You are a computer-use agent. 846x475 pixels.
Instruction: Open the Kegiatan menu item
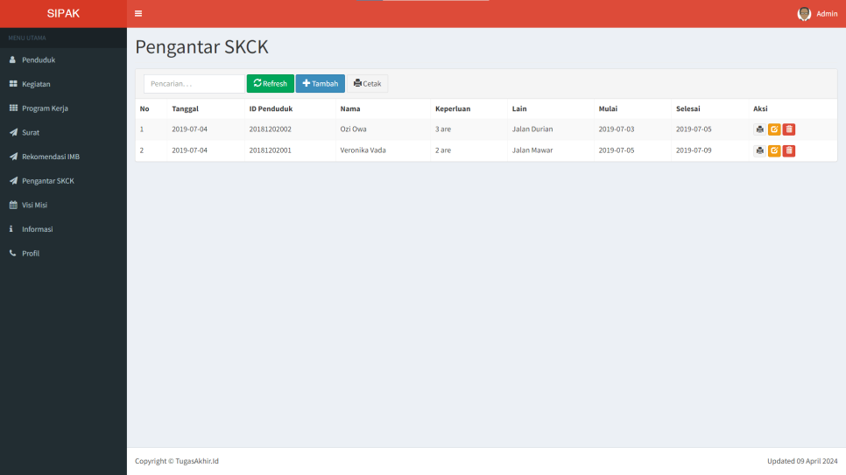(63, 84)
